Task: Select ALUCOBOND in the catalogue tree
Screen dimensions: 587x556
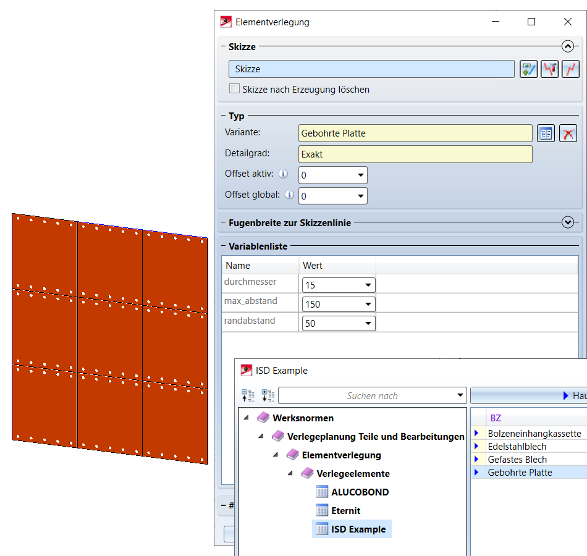Action: (360, 492)
